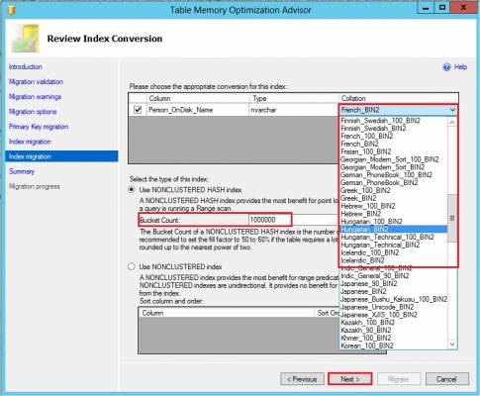Click the Column header in index grid
480x396 pixels.
click(198, 98)
